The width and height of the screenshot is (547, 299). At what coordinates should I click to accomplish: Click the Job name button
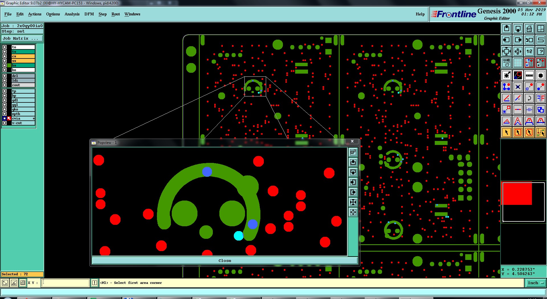click(x=22, y=26)
